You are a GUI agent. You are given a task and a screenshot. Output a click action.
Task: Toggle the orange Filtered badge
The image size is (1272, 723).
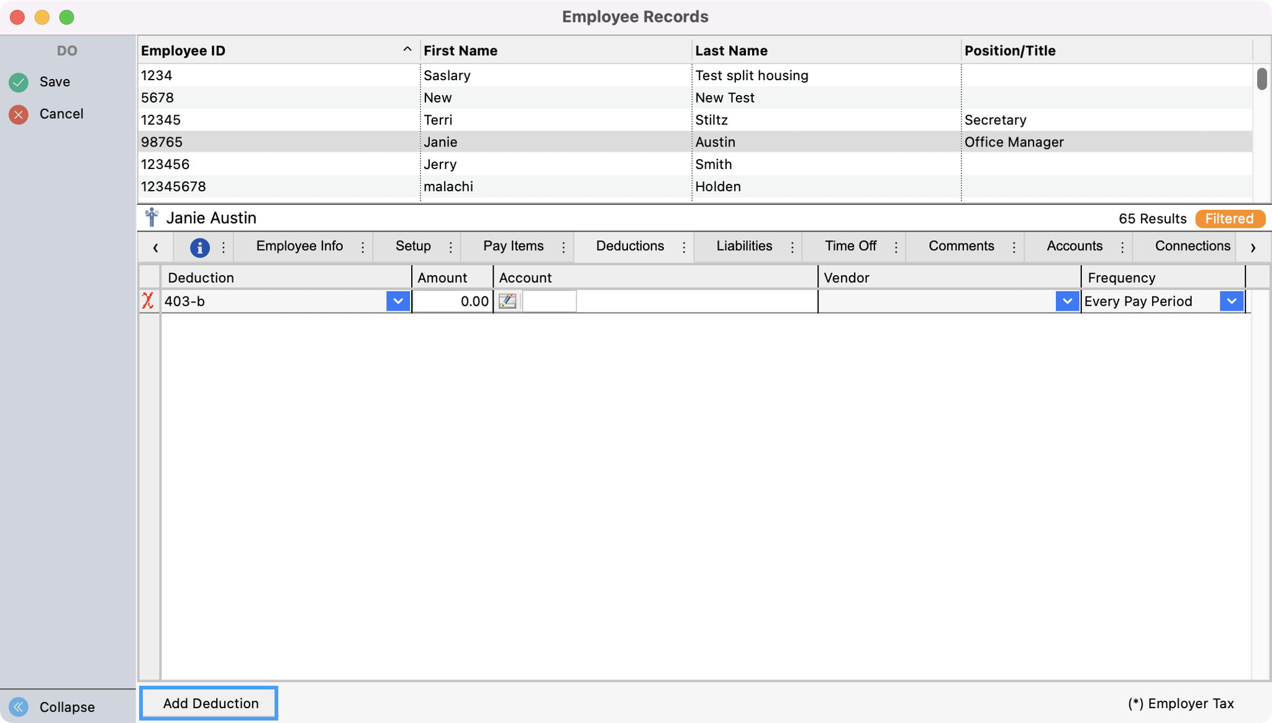[1229, 219]
